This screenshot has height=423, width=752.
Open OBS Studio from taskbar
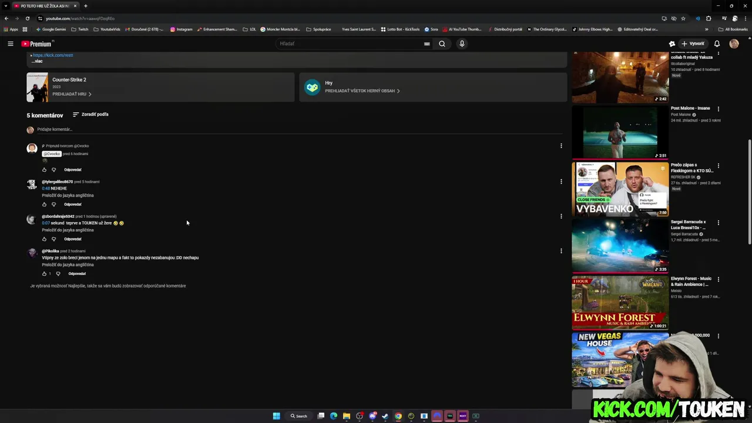pyautogui.click(x=360, y=416)
